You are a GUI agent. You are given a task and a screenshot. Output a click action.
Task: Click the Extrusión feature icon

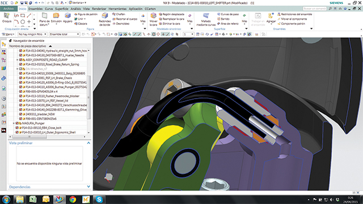56,18
